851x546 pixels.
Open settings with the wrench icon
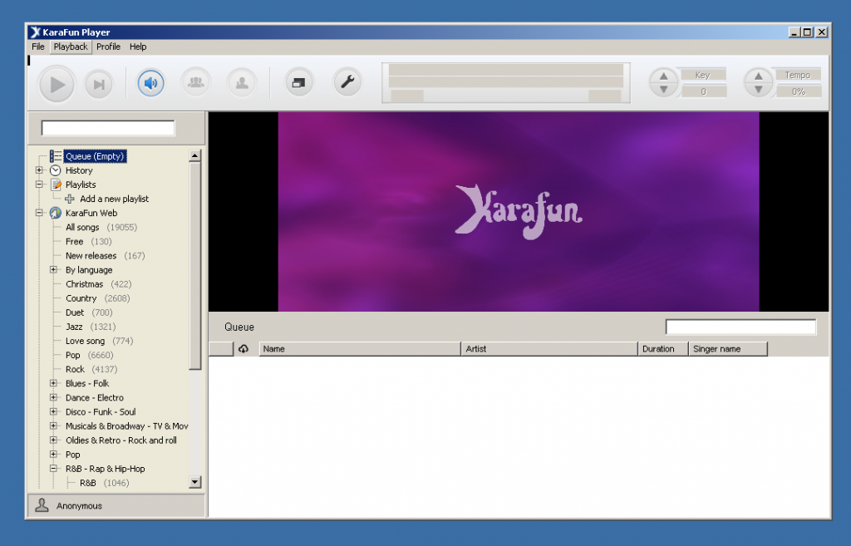(347, 83)
